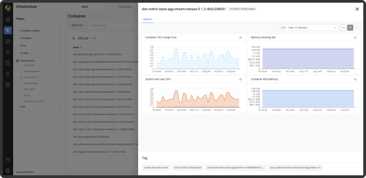This screenshot has width=366, height=178.
Task: Open the dashboard grid icon in sidebar
Action: 8,19
